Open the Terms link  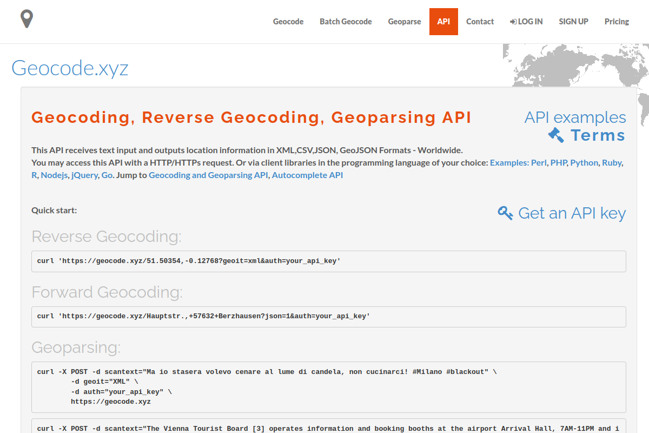click(x=598, y=135)
